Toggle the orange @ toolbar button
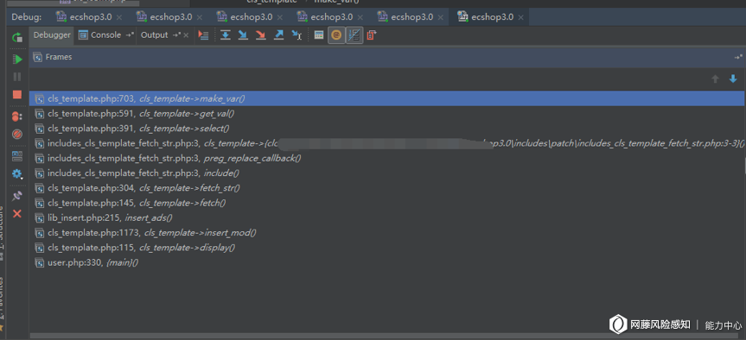The image size is (746, 340). 336,35
